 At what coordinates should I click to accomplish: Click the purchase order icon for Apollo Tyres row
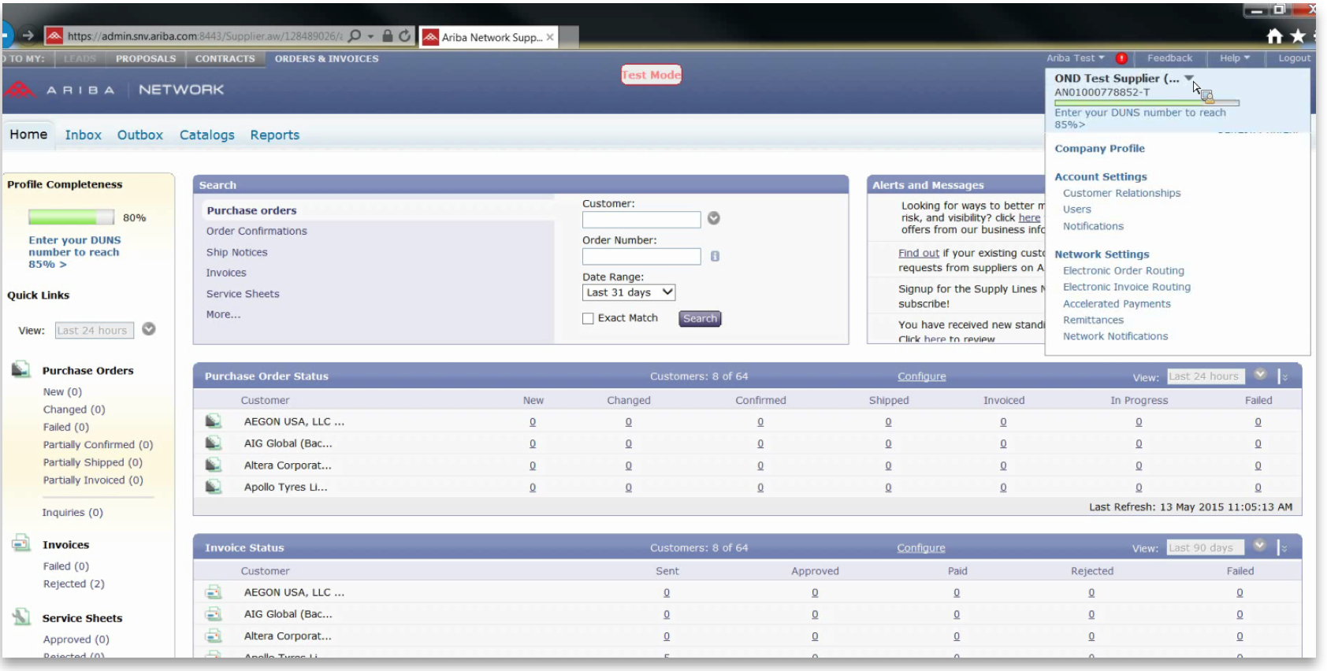point(213,487)
